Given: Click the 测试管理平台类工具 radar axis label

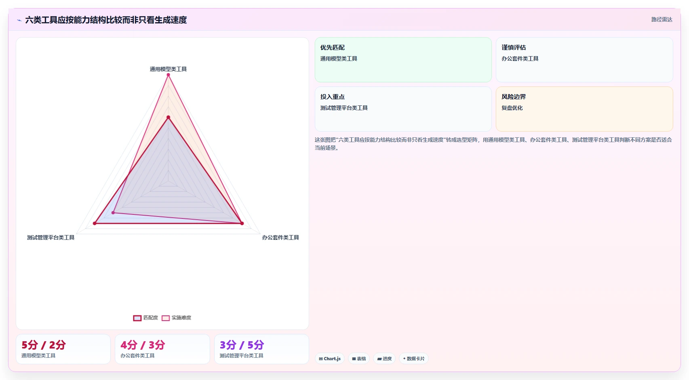Looking at the screenshot, I should click(51, 238).
